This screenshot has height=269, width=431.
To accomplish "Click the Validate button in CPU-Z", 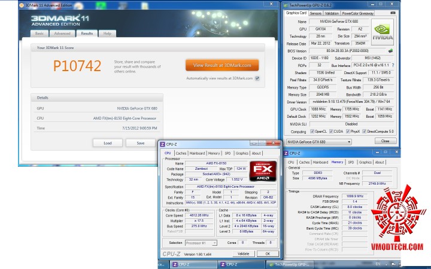I will point(243,254).
